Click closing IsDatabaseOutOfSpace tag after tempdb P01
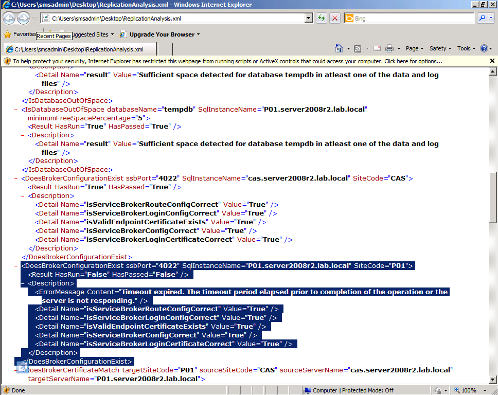 click(x=67, y=170)
